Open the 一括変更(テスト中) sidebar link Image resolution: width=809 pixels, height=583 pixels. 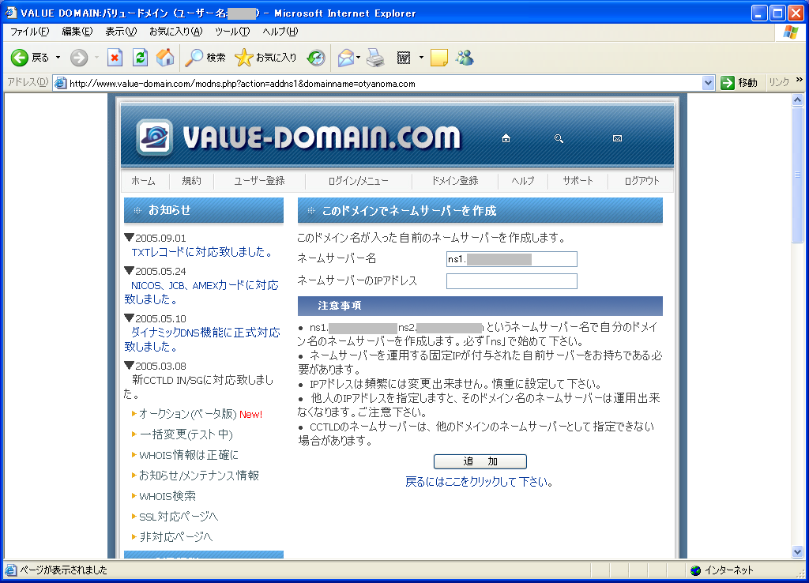[x=186, y=434]
